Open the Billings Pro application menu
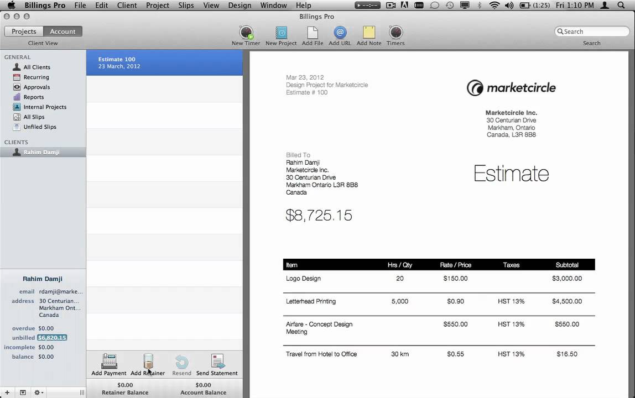This screenshot has width=635, height=398. (45, 6)
